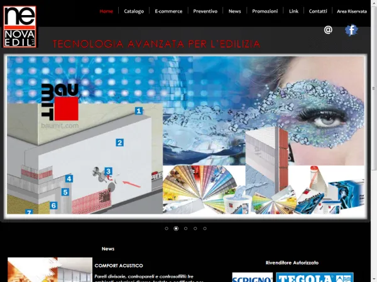This screenshot has height=282, width=377.
Task: Open the Facebook page icon
Action: click(x=351, y=30)
